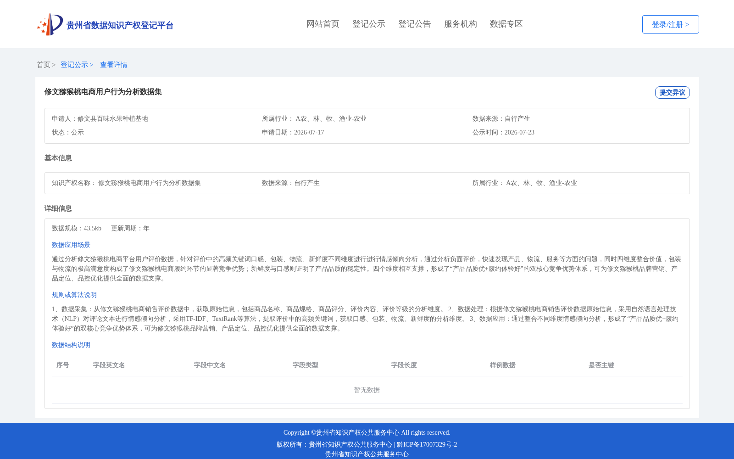Click the 登录/注册 button

670,24
